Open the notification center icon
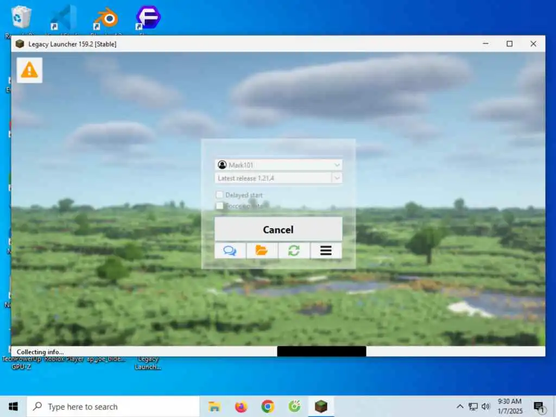The image size is (556, 417). tap(539, 407)
